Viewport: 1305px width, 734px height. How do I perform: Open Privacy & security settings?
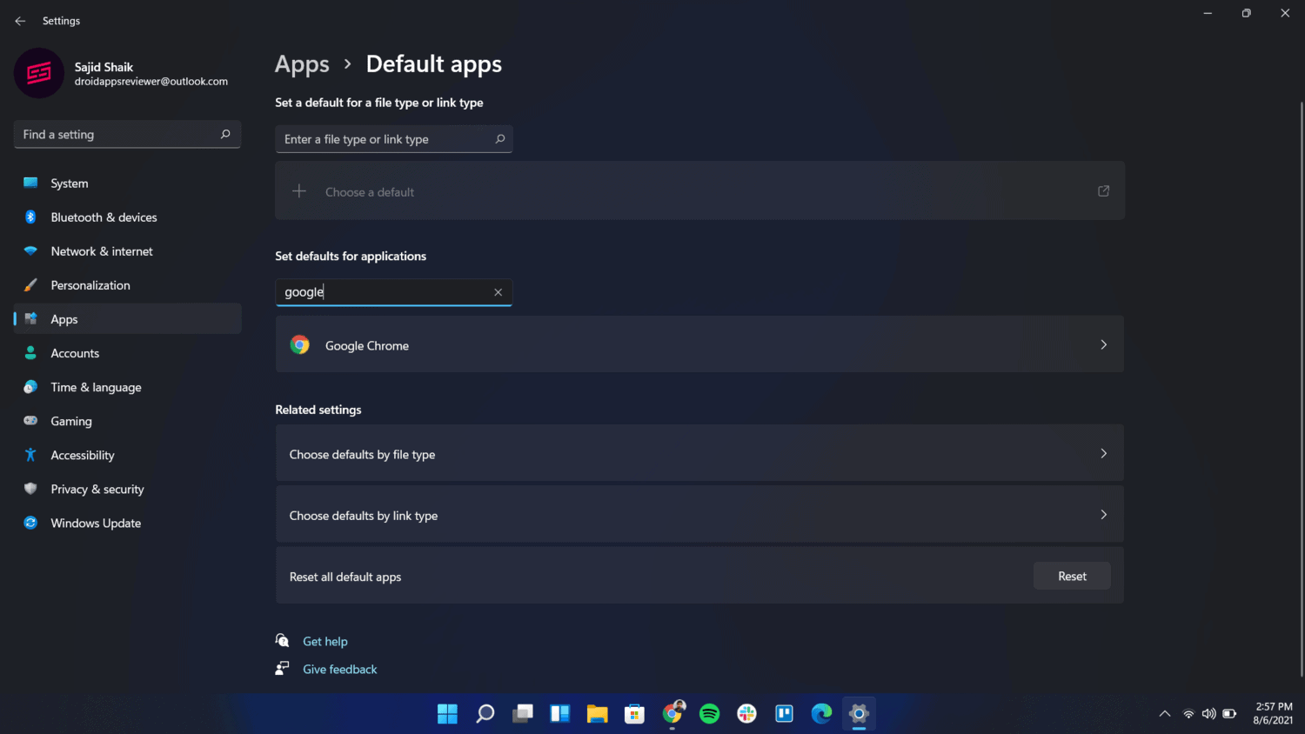coord(128,489)
